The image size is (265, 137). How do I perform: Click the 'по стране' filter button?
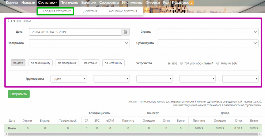pyautogui.click(x=90, y=63)
